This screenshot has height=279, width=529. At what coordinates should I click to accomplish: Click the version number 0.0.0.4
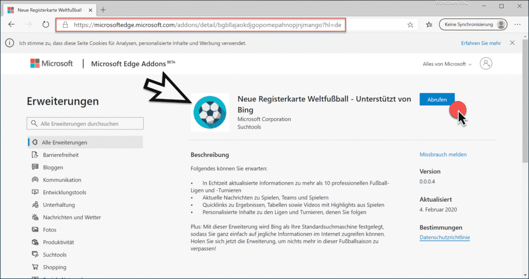coord(427,182)
